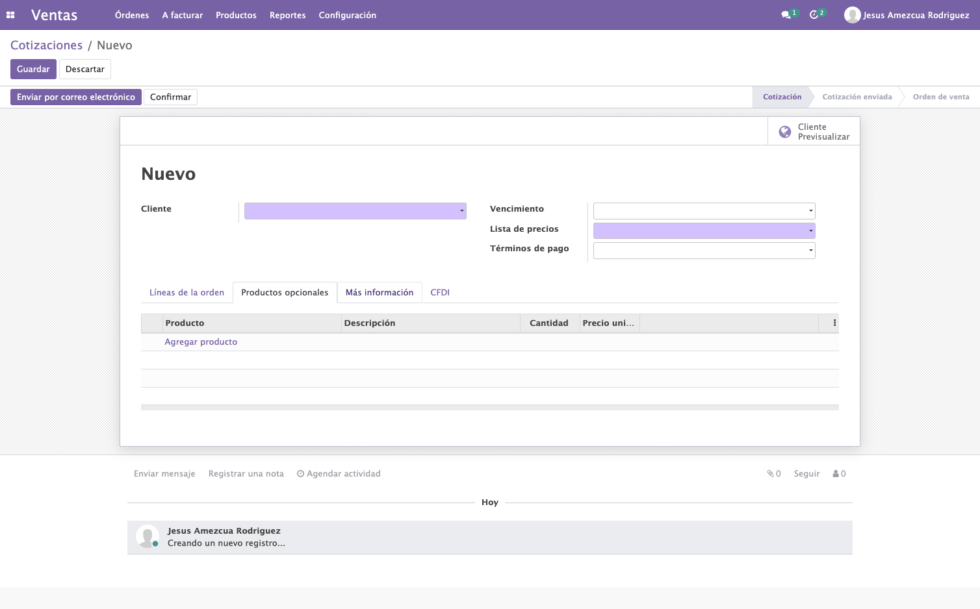Switch to Líneas de la orden tab
Screen dimensions: 980x609
click(x=187, y=293)
